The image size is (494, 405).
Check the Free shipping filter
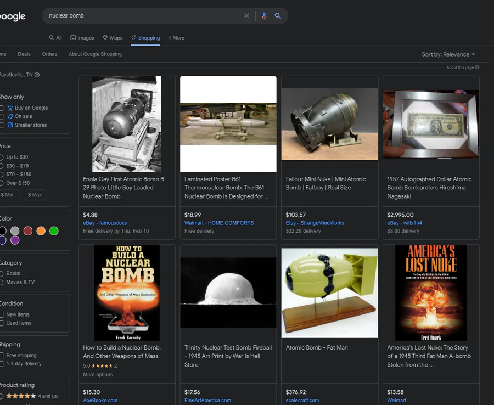pos(2,356)
